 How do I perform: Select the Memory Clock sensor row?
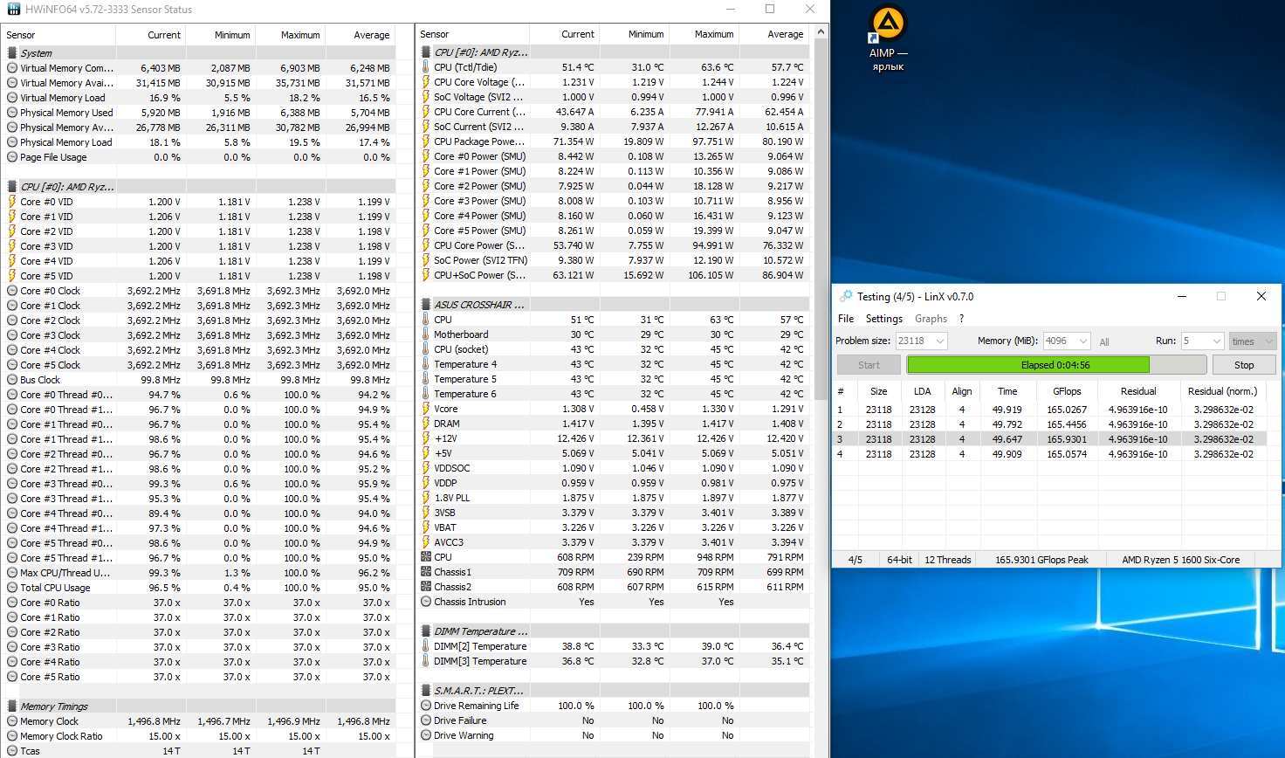[x=198, y=721]
